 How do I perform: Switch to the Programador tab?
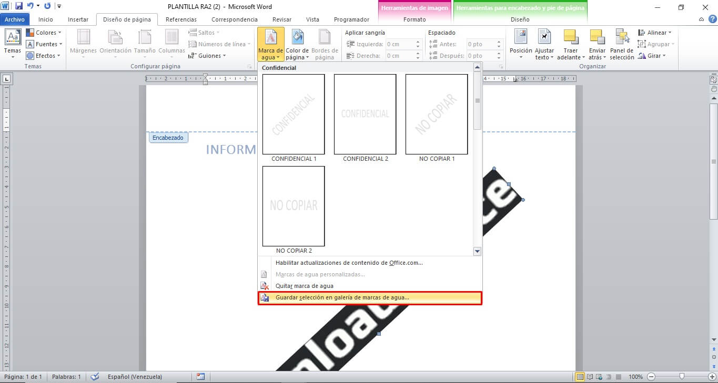click(351, 19)
